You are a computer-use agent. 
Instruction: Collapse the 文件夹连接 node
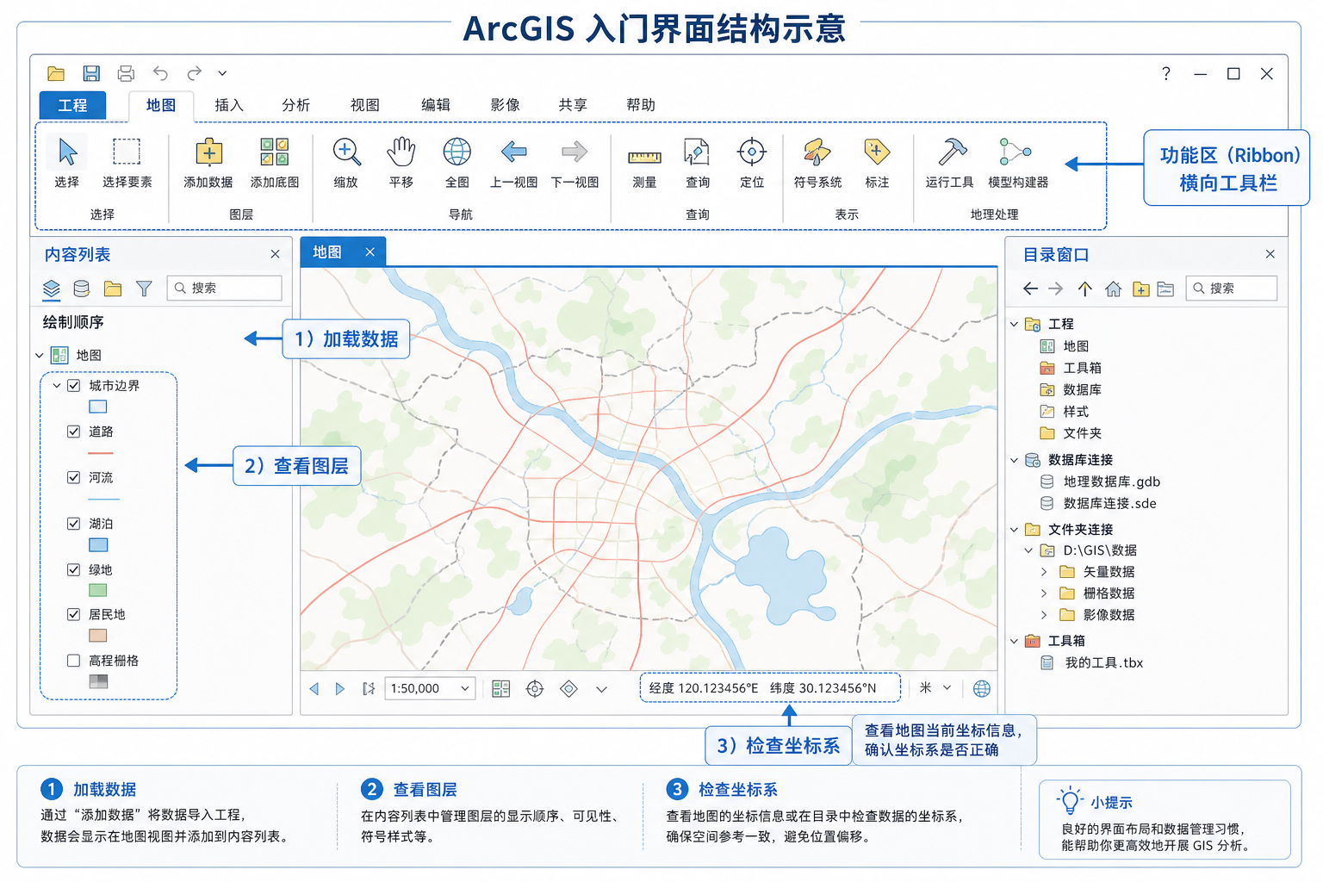[1014, 530]
